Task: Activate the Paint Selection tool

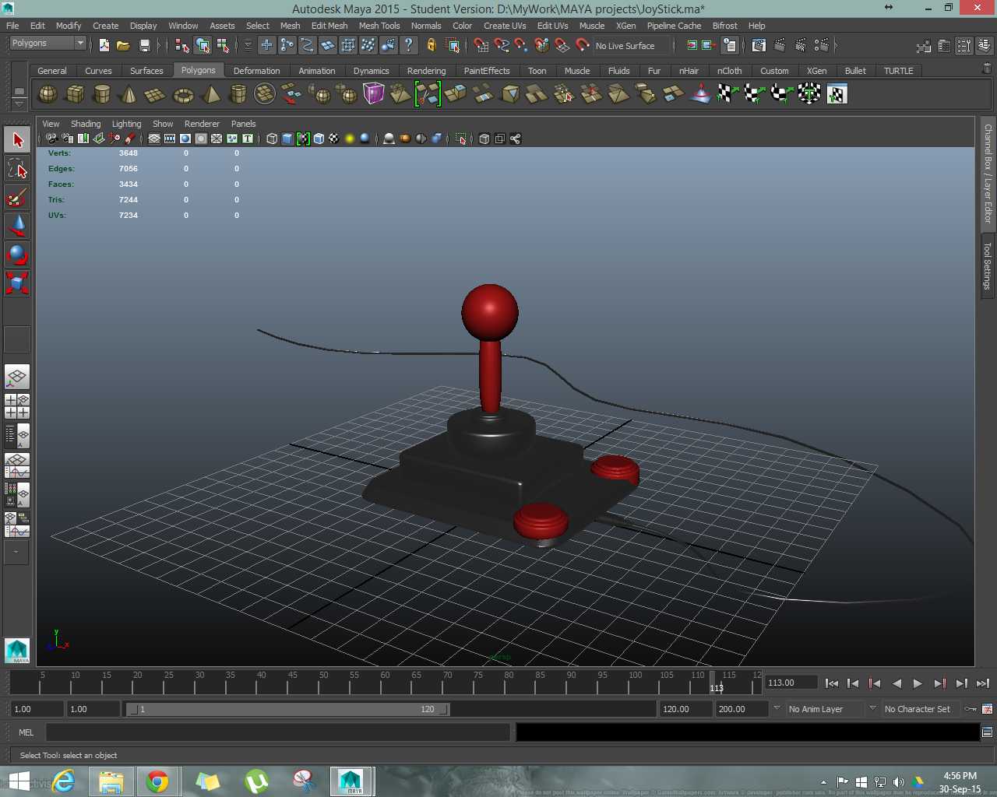Action: pos(17,197)
